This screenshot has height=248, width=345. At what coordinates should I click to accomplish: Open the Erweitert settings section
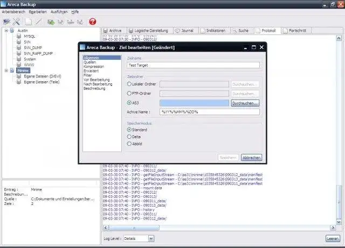tap(91, 71)
